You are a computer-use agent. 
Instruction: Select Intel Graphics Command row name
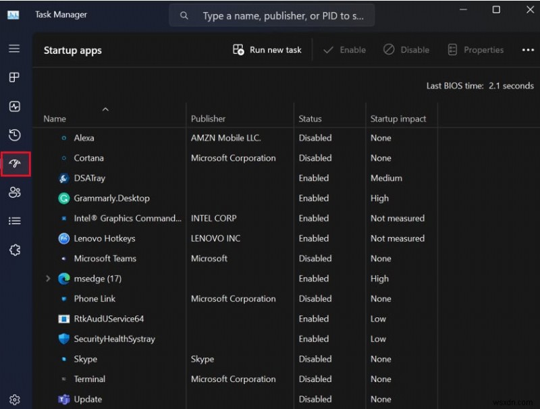pyautogui.click(x=128, y=218)
